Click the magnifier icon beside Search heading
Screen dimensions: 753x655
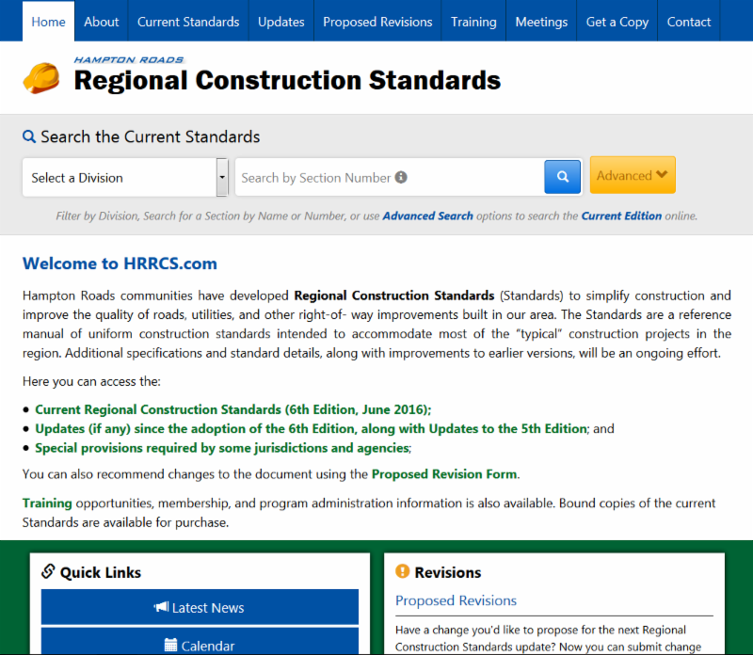click(x=29, y=136)
